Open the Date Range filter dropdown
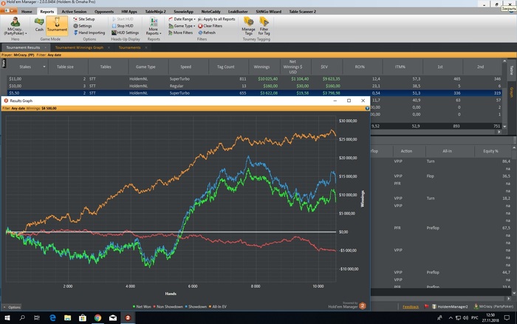This screenshot has width=517, height=324. pos(182,19)
